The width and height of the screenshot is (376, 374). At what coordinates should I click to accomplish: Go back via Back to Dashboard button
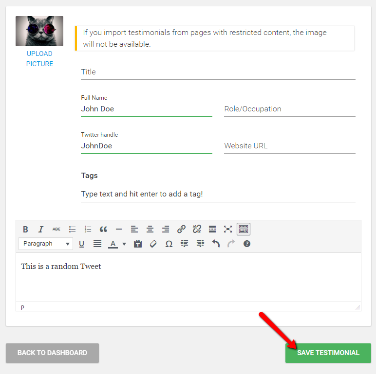pyautogui.click(x=52, y=353)
